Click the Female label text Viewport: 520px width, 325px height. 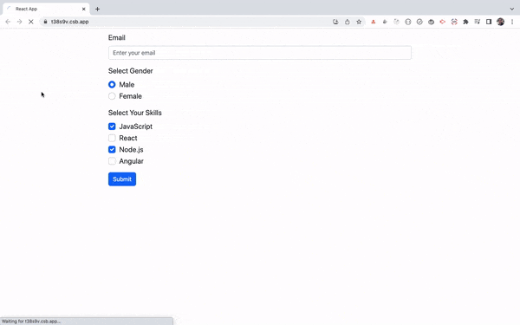coord(130,96)
